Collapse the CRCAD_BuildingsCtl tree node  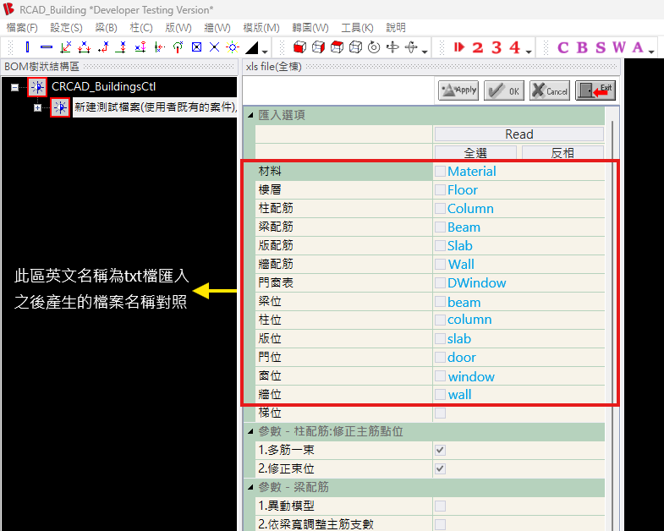click(x=15, y=87)
